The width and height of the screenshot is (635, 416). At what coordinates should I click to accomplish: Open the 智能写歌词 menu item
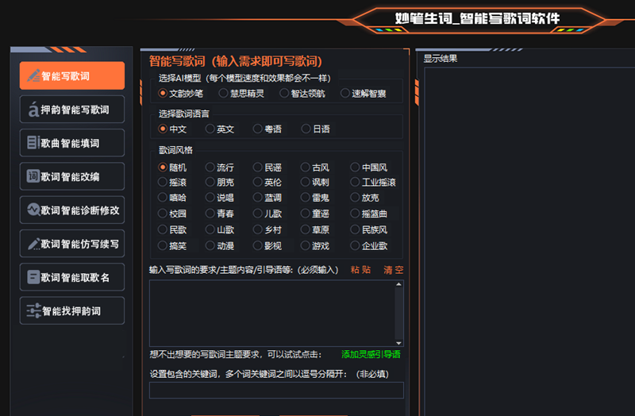pos(72,75)
